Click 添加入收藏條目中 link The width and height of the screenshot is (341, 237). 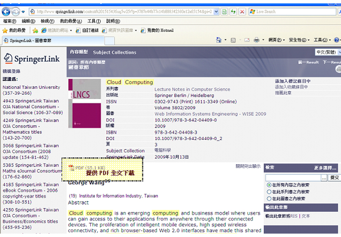point(291,87)
